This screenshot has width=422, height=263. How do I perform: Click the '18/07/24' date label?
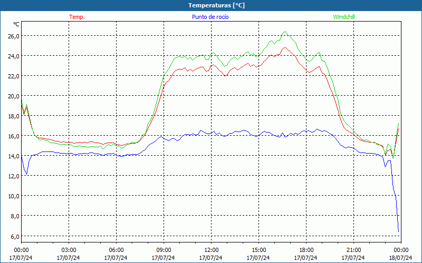pyautogui.click(x=400, y=258)
